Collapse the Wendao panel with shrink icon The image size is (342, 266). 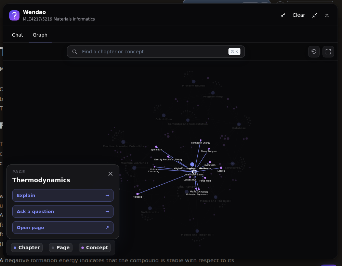pos(315,15)
